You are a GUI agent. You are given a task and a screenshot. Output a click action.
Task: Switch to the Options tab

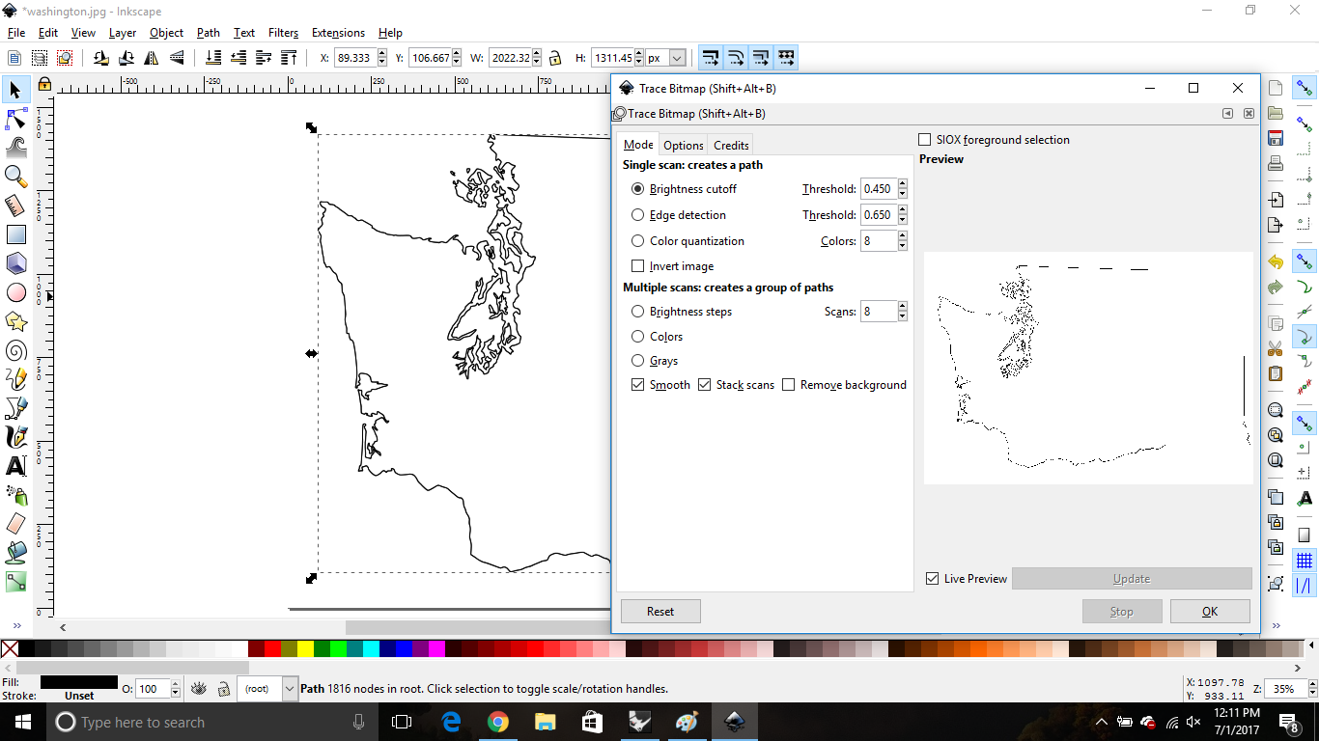coord(683,146)
